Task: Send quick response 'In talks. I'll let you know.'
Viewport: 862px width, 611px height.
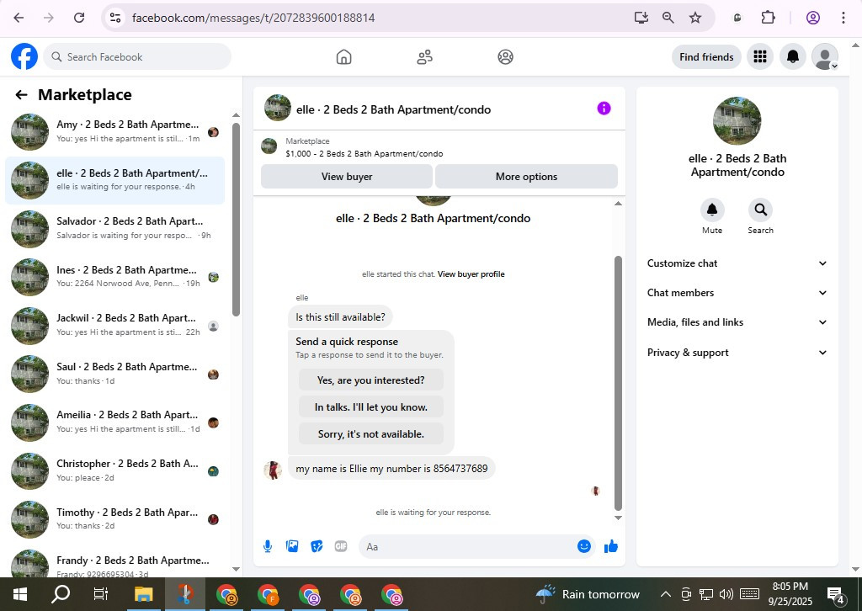Action: 370,407
